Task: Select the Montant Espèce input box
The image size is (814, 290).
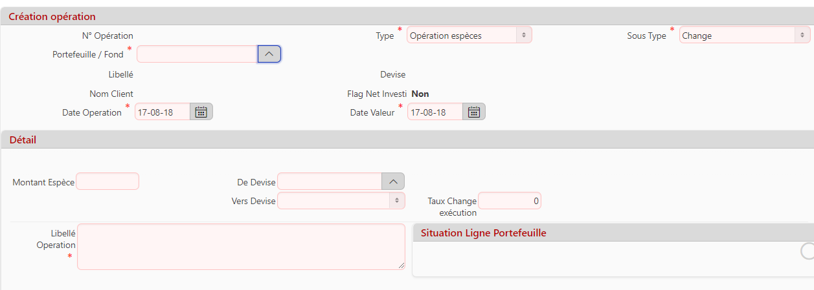Action: [x=107, y=181]
